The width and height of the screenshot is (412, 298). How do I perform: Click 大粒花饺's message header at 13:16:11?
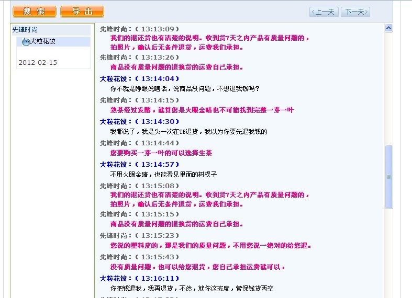tap(139, 279)
